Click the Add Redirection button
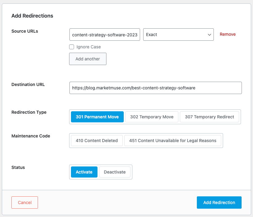 tap(219, 203)
